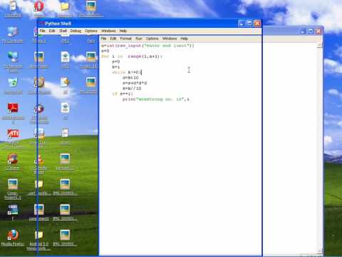Place cursor in the if s==i line
The image size is (342, 257).
coord(123,94)
